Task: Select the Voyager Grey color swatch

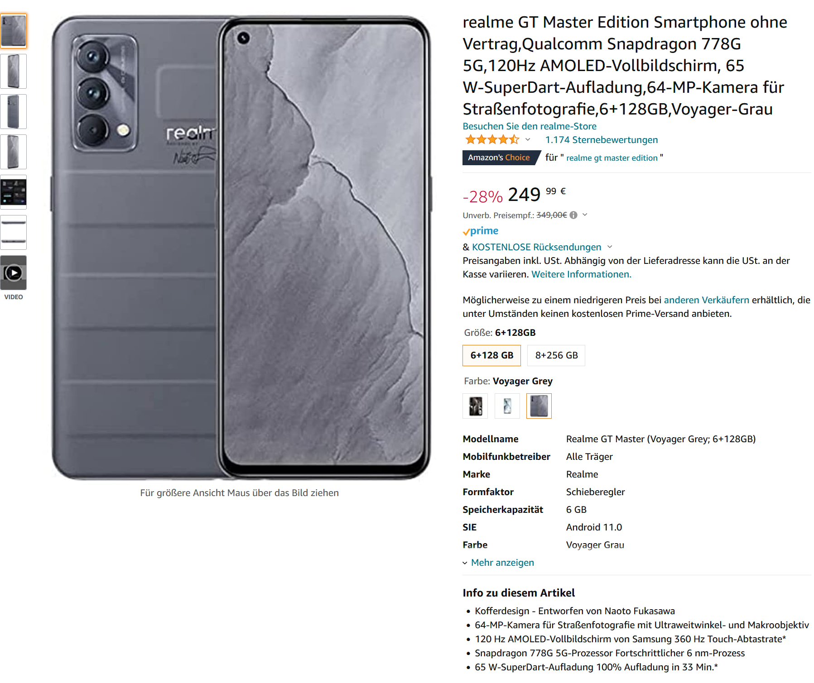Action: (539, 406)
